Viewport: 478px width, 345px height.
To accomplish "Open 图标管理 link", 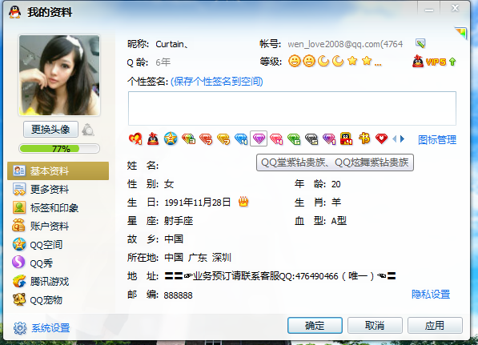I will pos(437,139).
